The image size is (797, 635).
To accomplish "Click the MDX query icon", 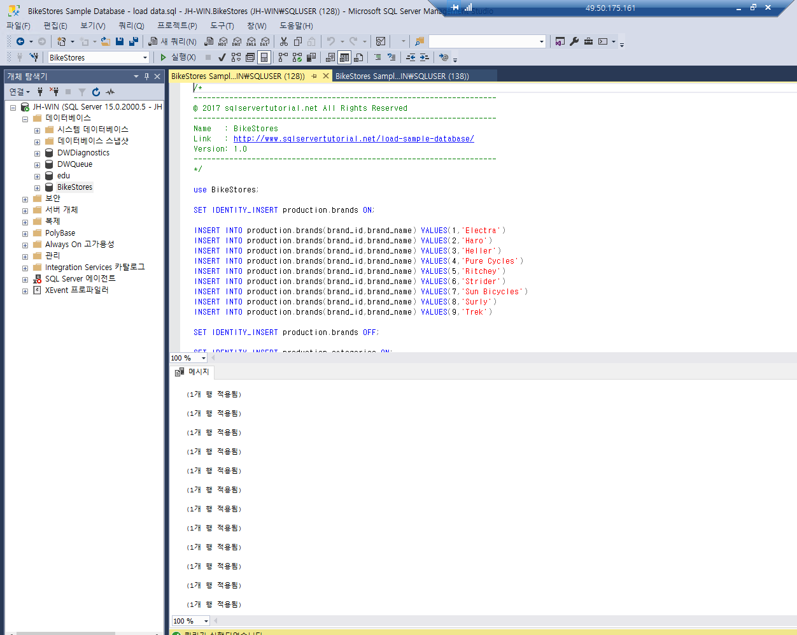I will 223,41.
